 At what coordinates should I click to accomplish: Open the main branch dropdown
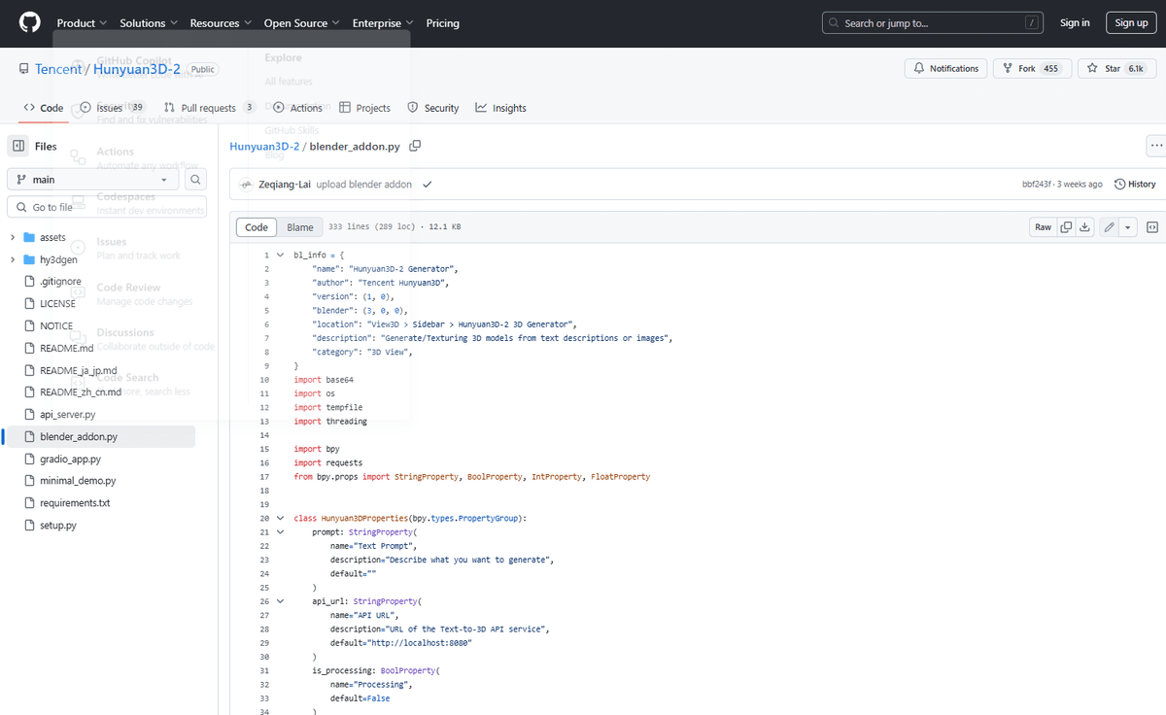pos(92,180)
